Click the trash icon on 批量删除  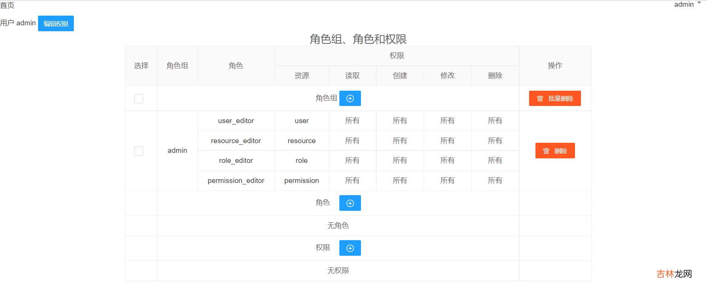(x=540, y=99)
